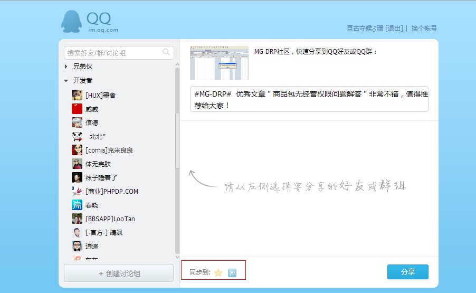Toggle sync to Qzone star icon
Image resolution: width=476 pixels, height=293 pixels.
point(218,272)
